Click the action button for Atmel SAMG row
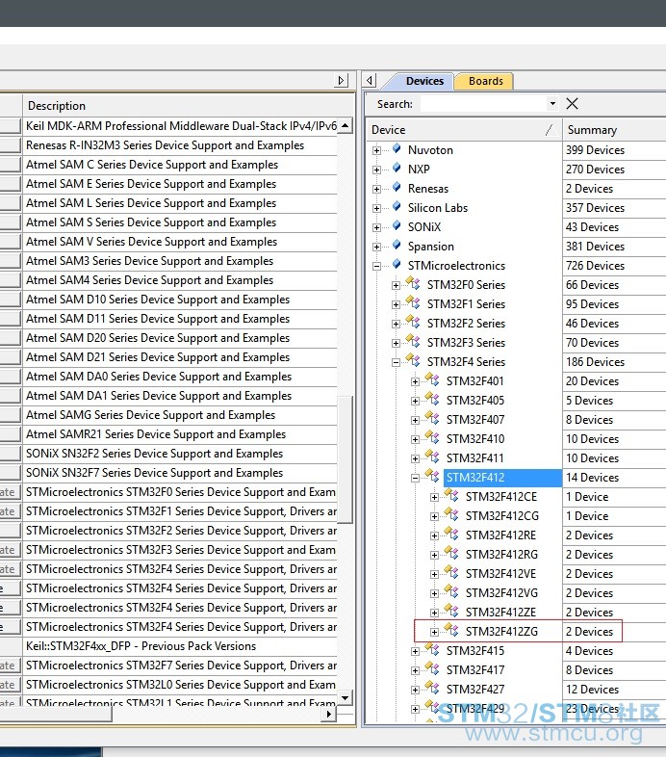The width and height of the screenshot is (666, 757). 11,415
